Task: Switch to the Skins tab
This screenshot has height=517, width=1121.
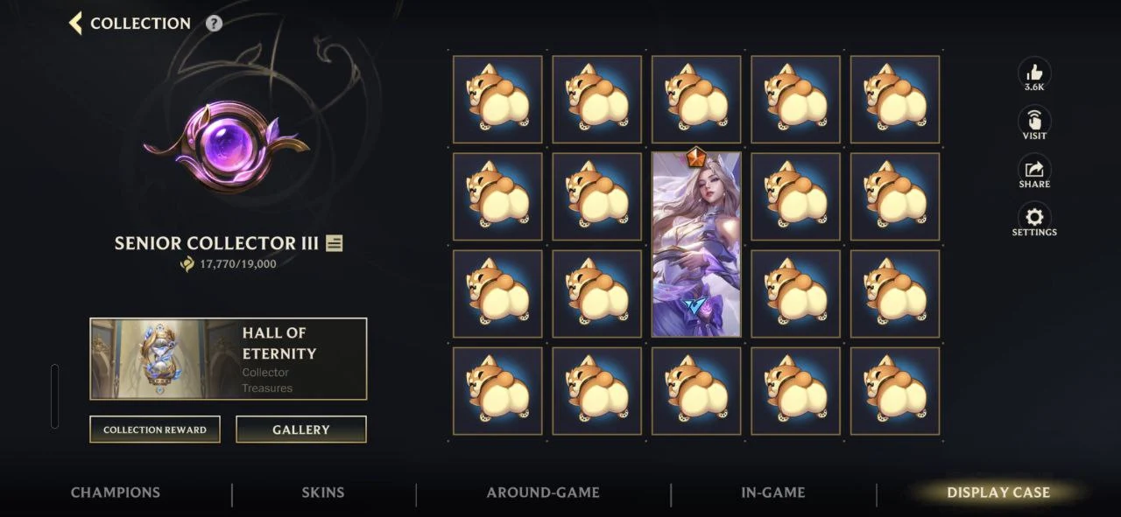Action: 323,493
